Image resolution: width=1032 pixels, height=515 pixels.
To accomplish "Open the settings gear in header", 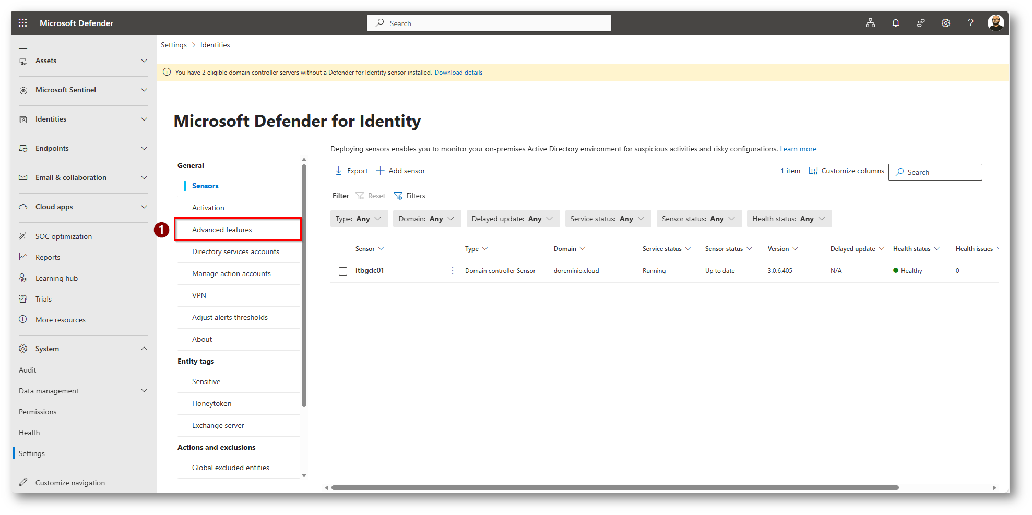I will pyautogui.click(x=945, y=23).
